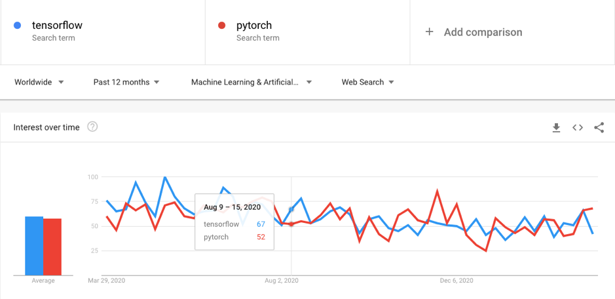
Task: Open the Interest over time help icon
Action: click(x=92, y=127)
